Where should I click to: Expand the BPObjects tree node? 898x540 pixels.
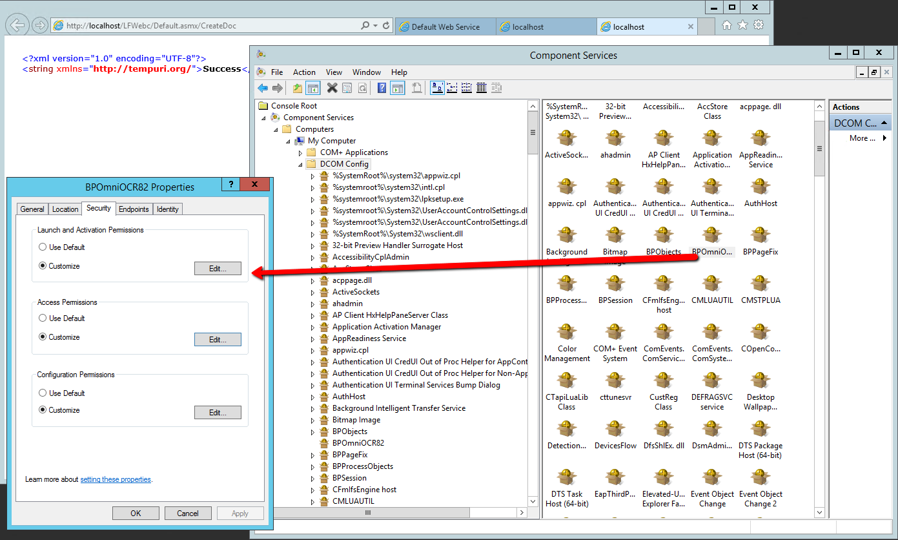point(312,431)
